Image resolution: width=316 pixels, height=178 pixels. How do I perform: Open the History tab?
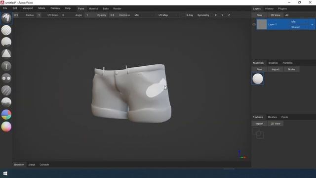(269, 9)
